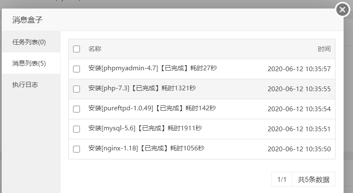Viewport: 353px width, 193px height.
Task: Click the 1/1 page indicator
Action: [282, 179]
